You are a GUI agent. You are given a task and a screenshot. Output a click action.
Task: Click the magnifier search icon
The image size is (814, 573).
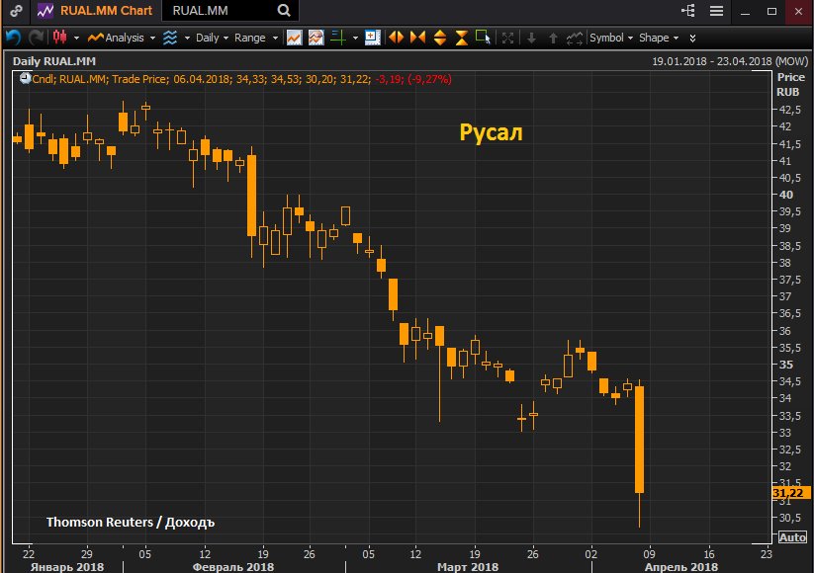click(x=284, y=10)
